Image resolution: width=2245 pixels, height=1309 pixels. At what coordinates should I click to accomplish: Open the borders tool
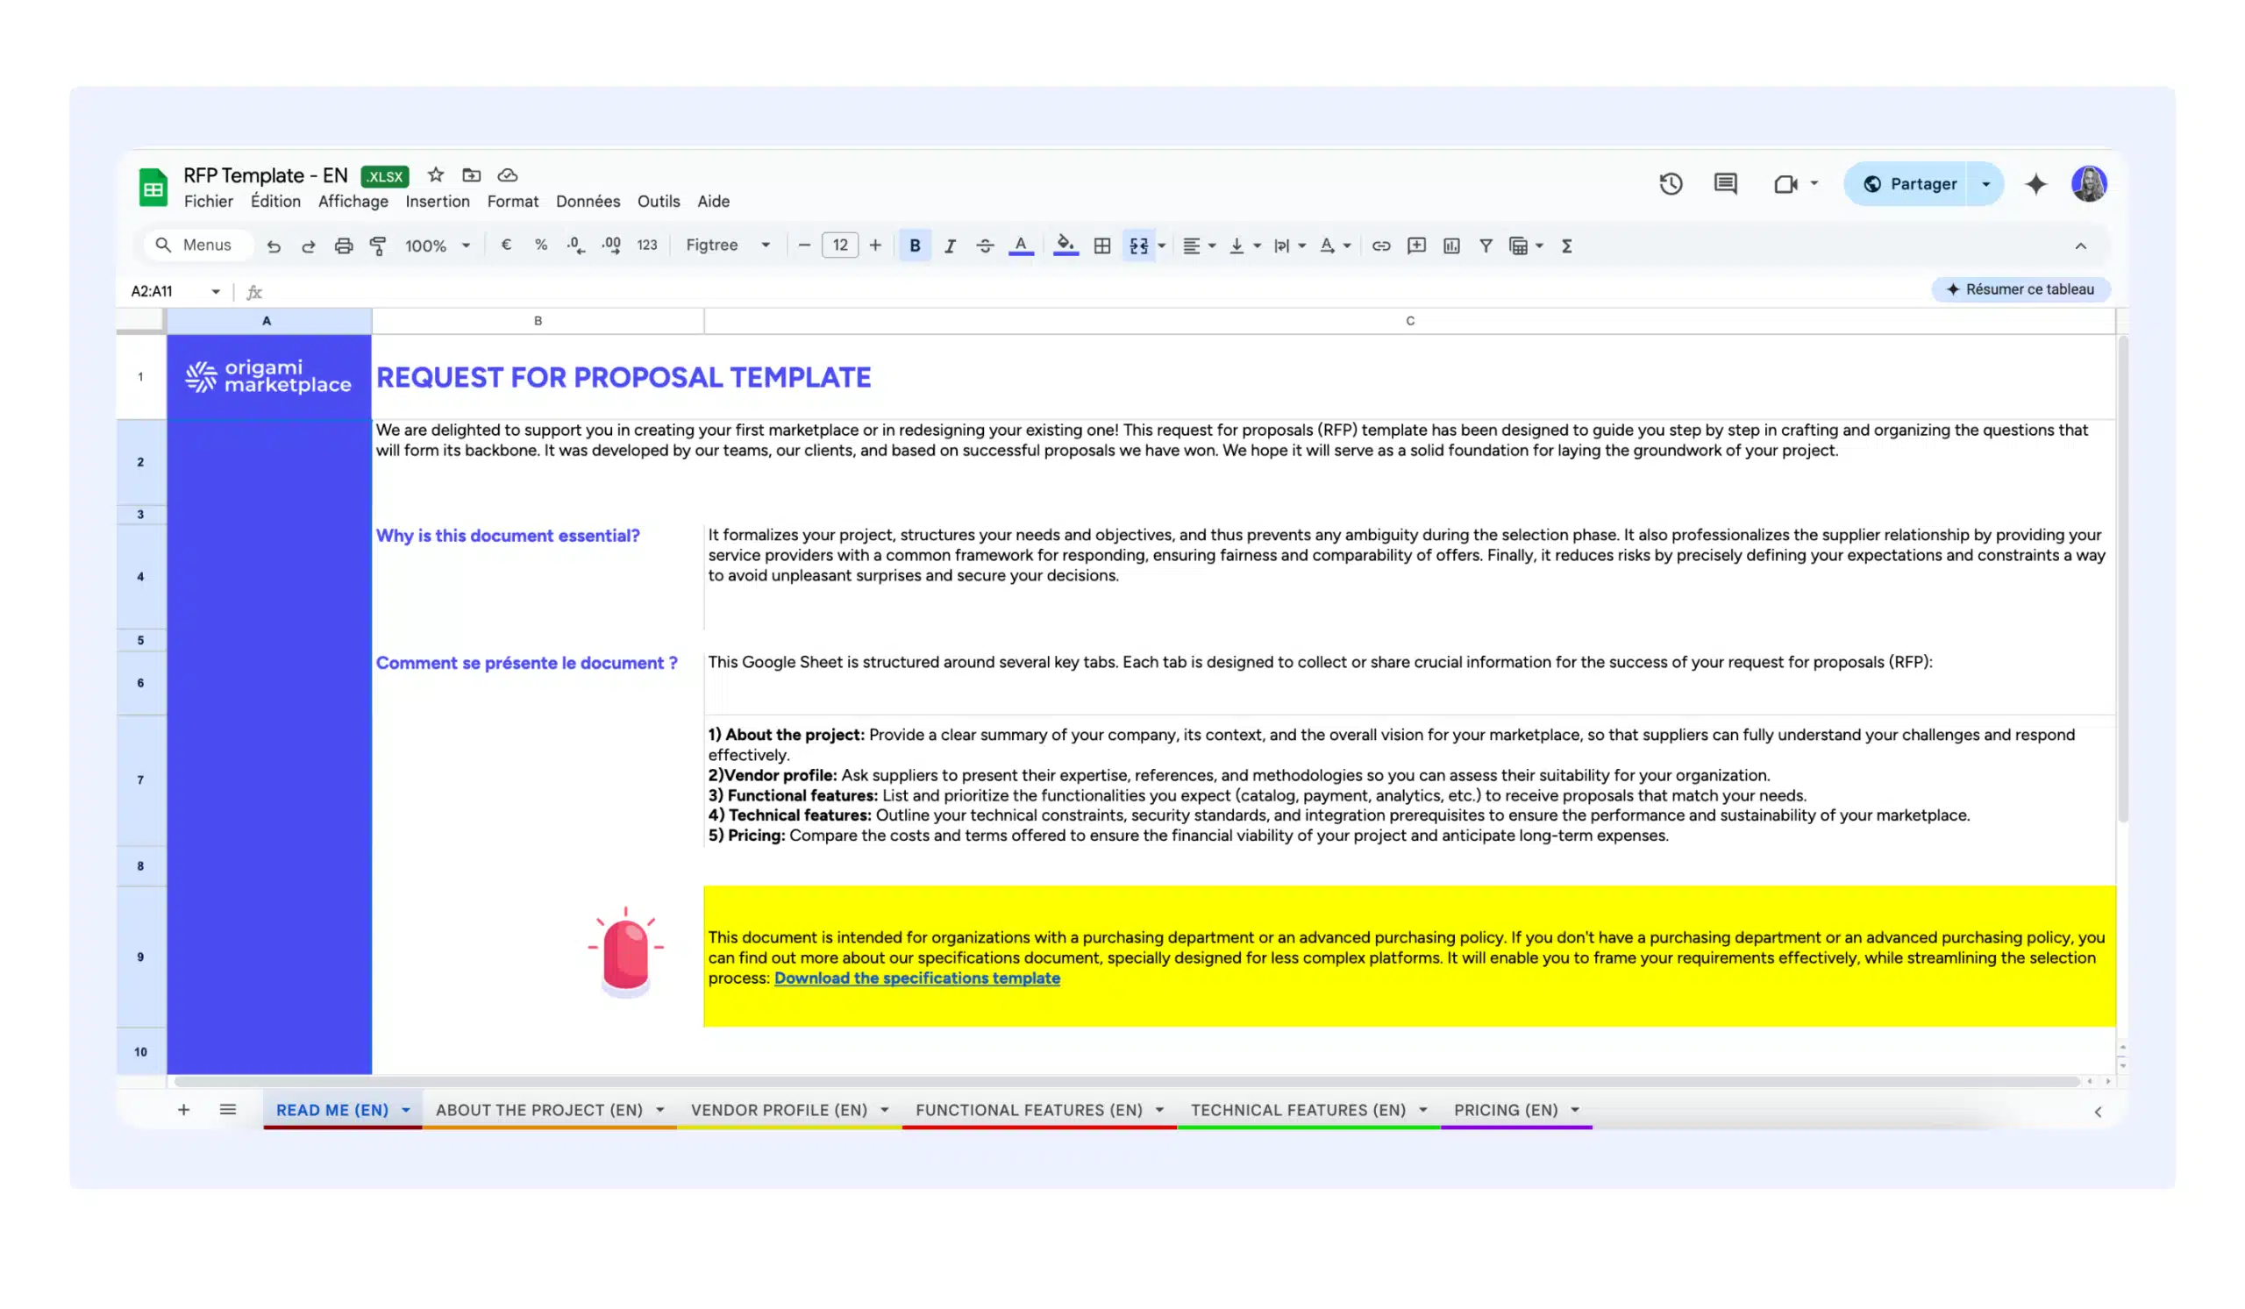point(1102,245)
